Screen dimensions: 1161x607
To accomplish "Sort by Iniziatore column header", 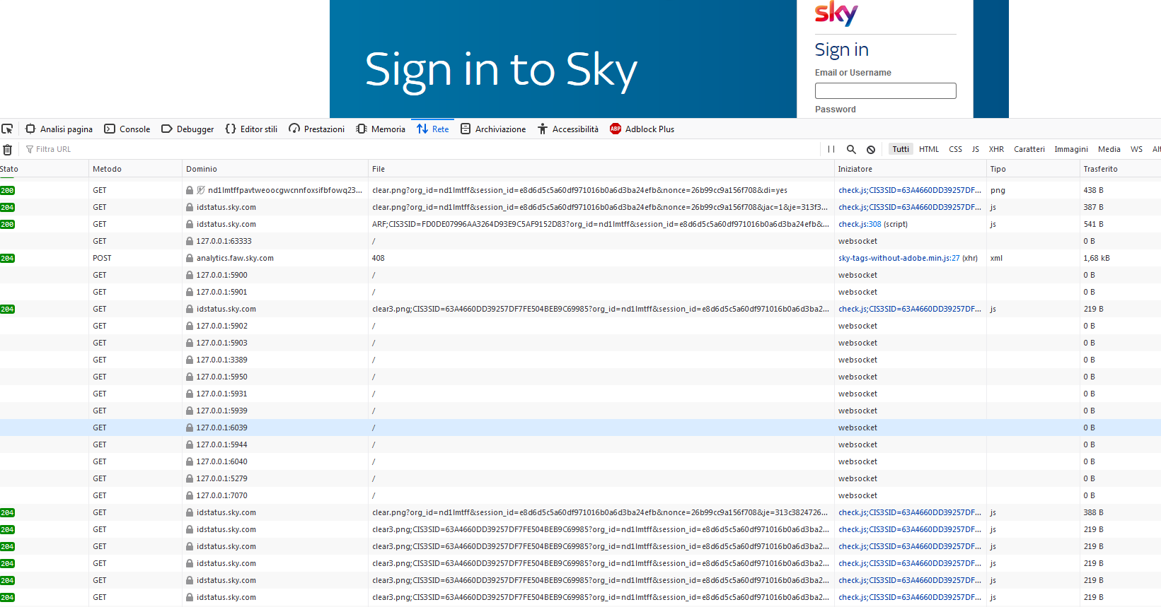I will [911, 169].
